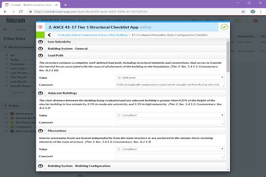This screenshot has height=177, width=266.
Task: Toggle visibility eye for Low Seismicity
Action: click(x=41, y=42)
